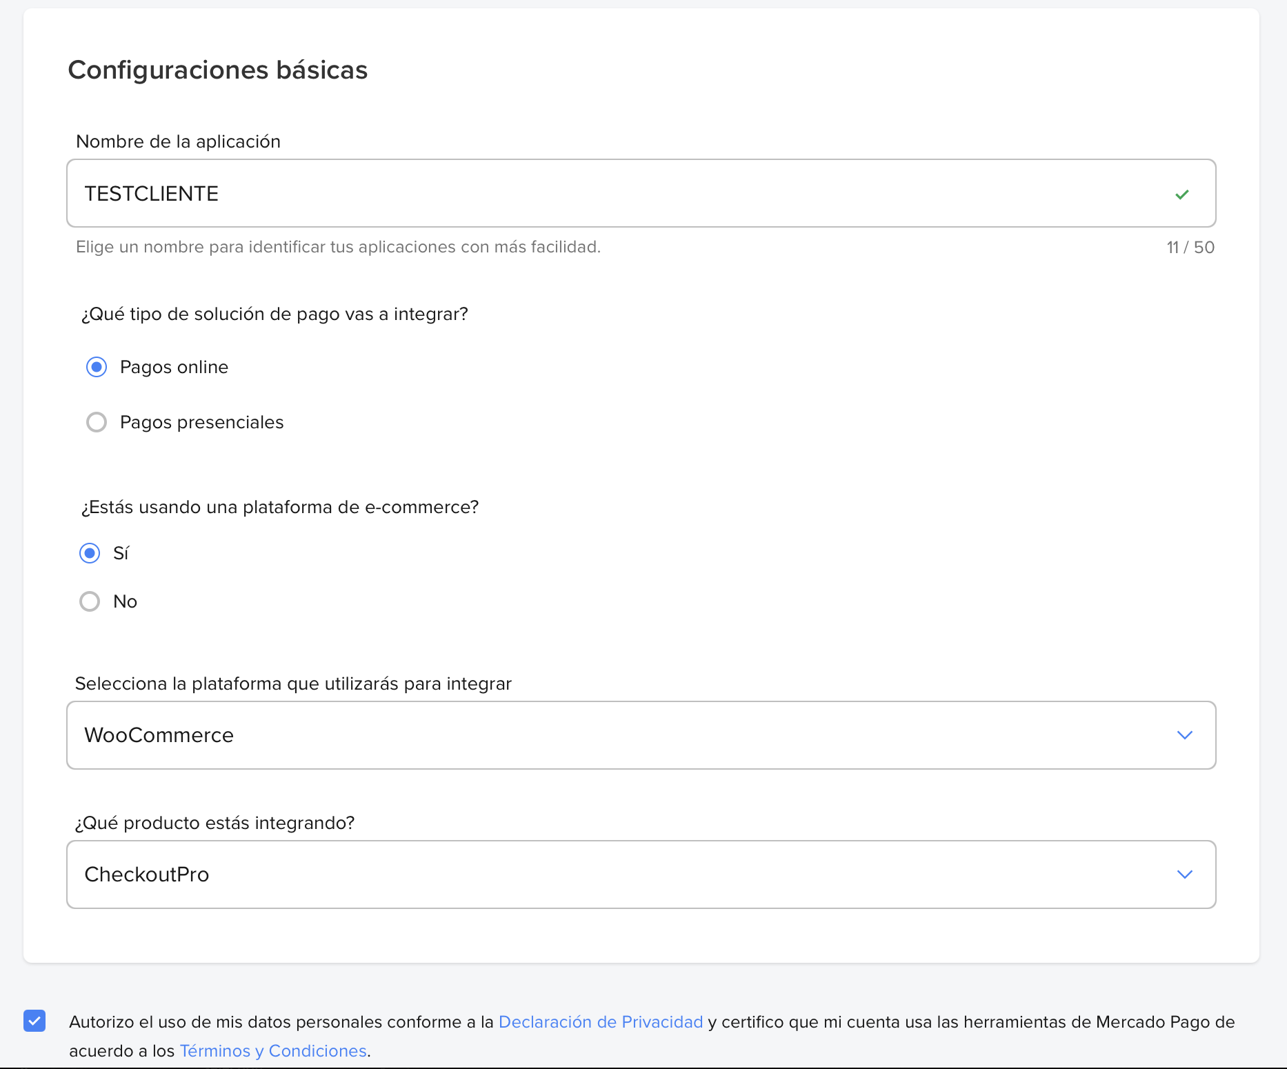Click the e-commerce platform question text
1287x1069 pixels.
tap(280, 507)
